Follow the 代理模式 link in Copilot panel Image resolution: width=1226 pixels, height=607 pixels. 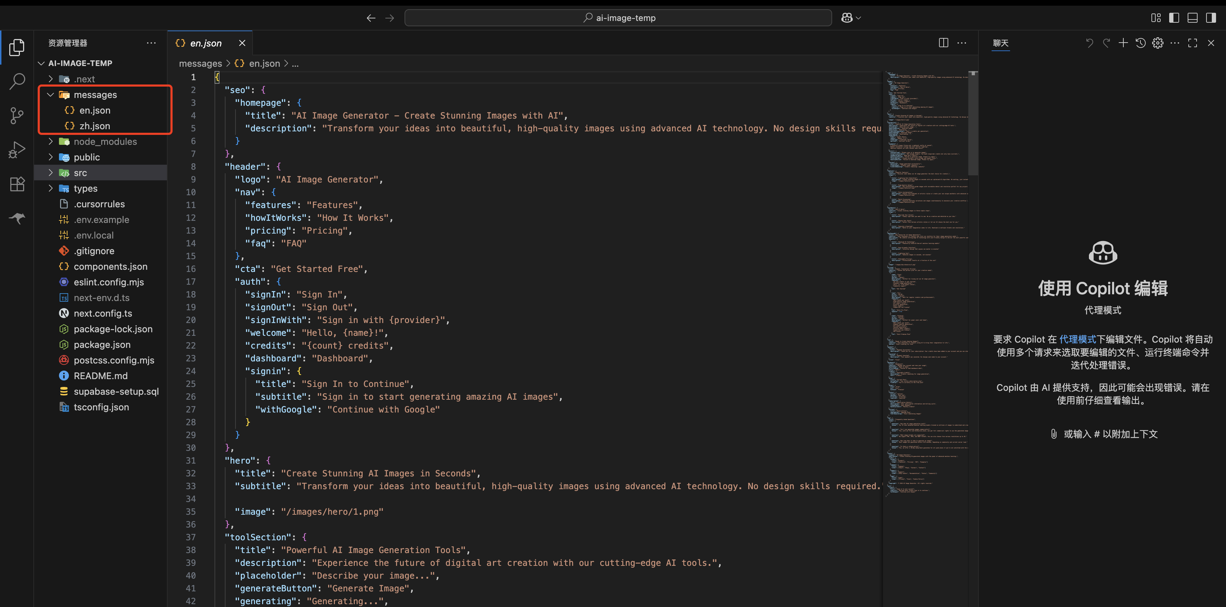point(1078,339)
